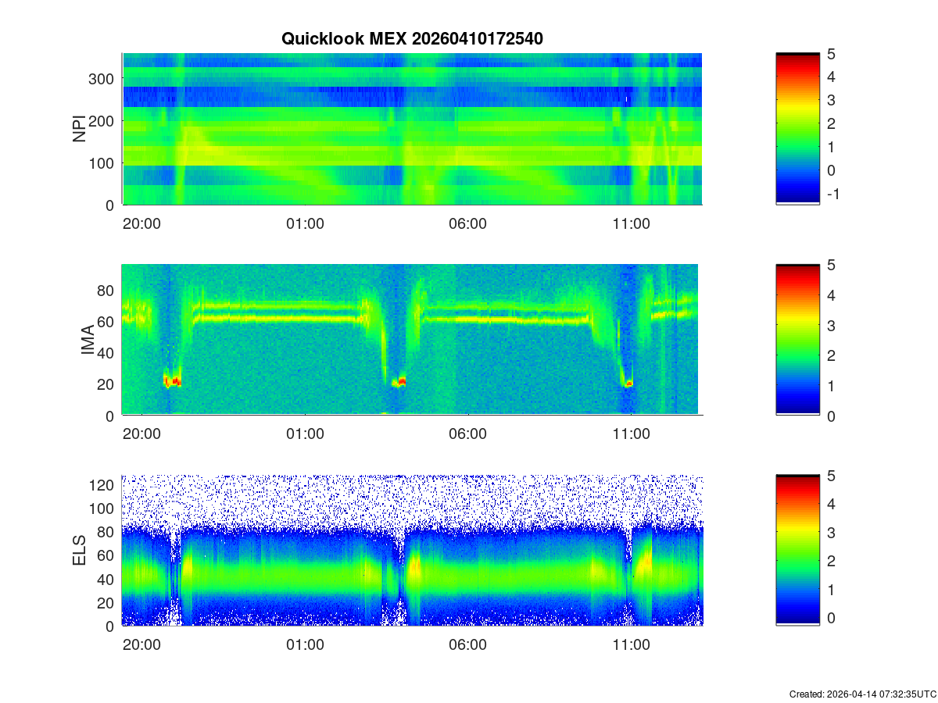The image size is (938, 703).
Task: Click the plot title Quicklook MEX 20260410172540
Action: [x=412, y=38]
